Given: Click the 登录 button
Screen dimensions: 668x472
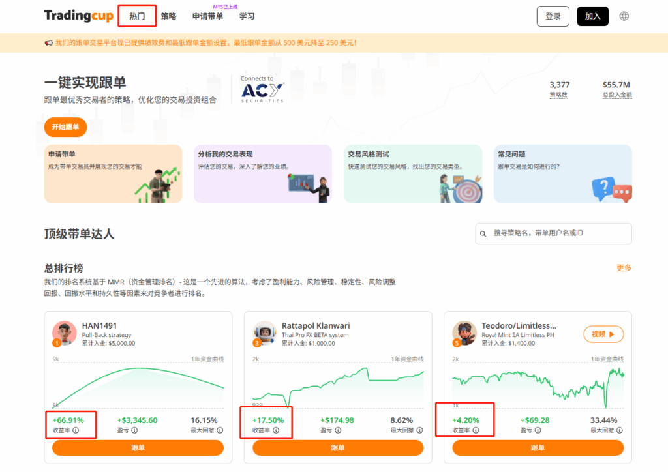Looking at the screenshot, I should [553, 16].
